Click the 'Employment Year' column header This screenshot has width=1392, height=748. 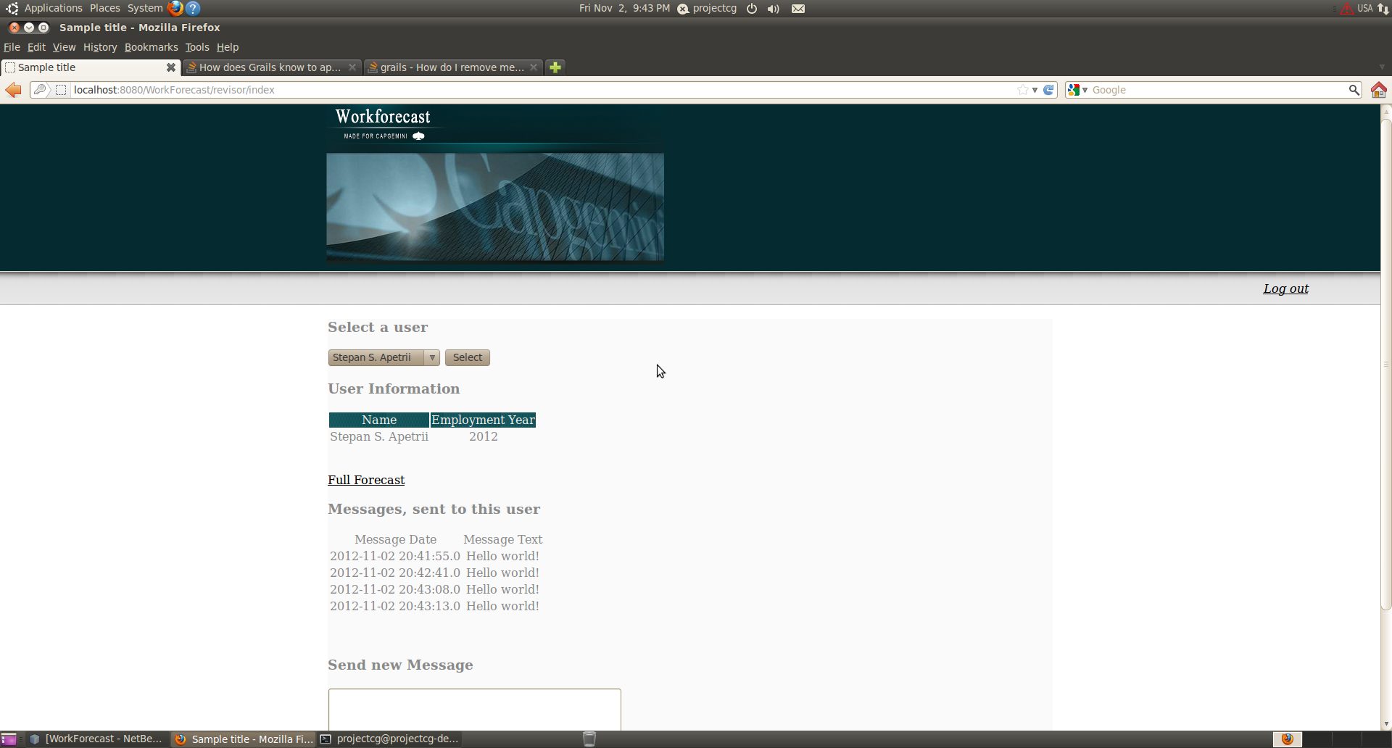pos(483,420)
